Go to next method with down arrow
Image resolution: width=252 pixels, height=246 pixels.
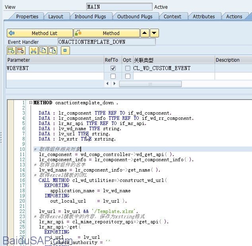[154, 33]
